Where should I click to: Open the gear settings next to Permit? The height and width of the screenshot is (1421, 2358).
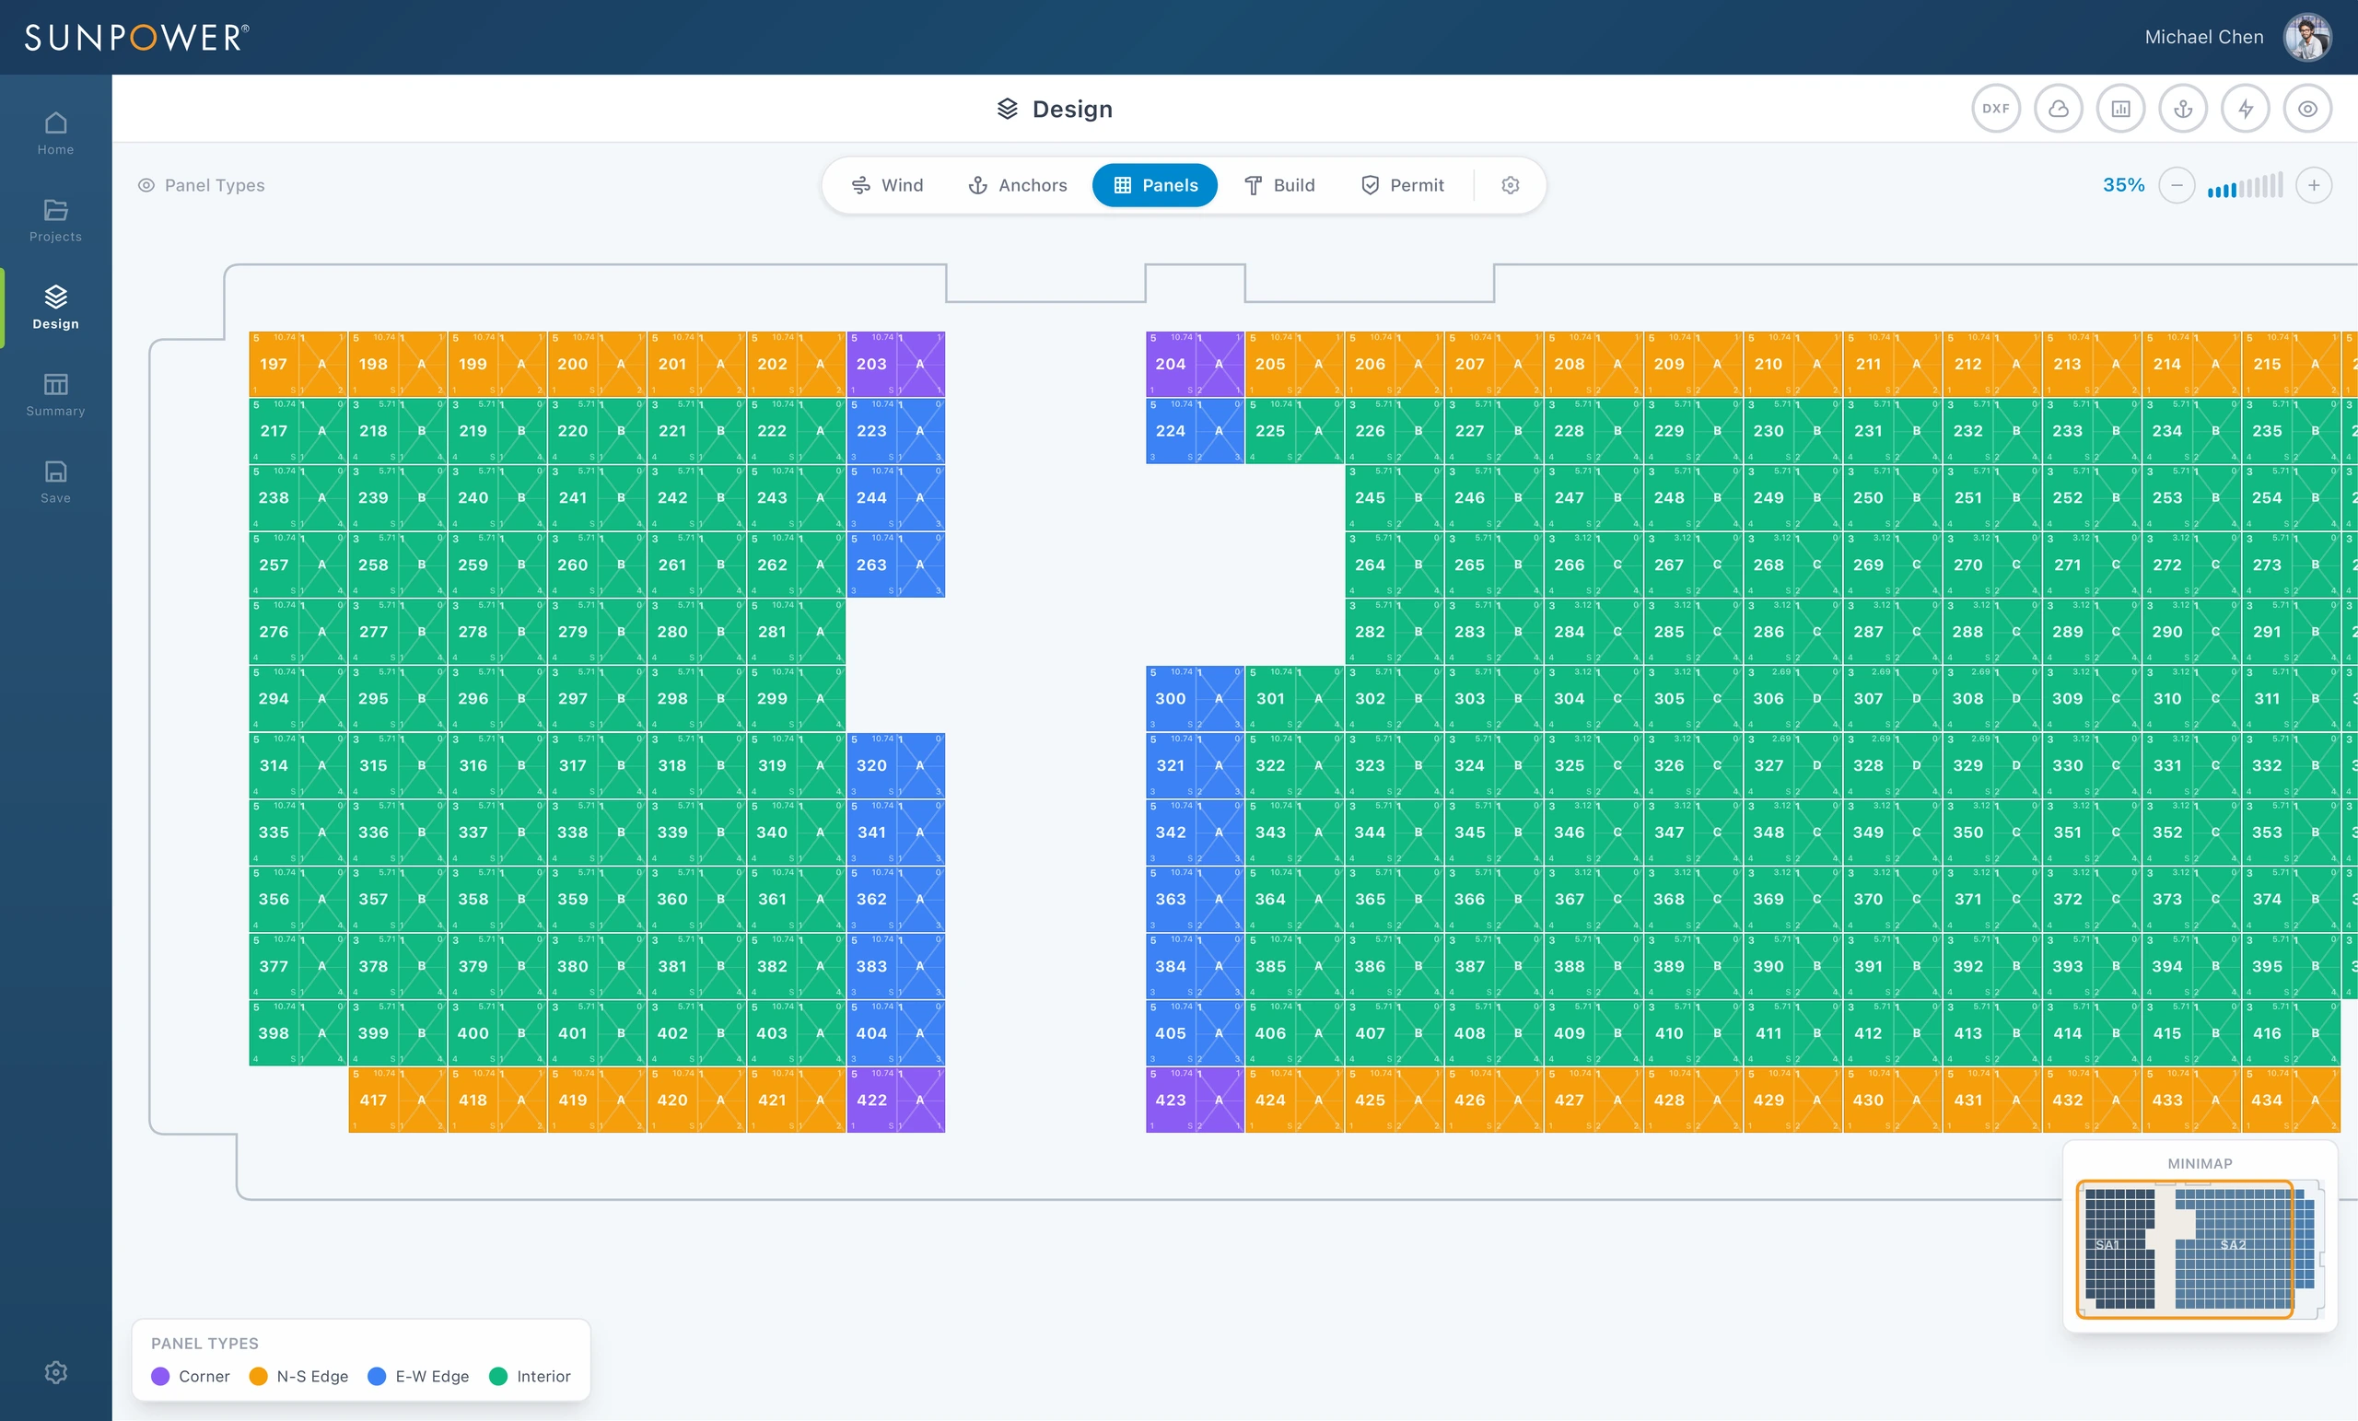click(1510, 186)
